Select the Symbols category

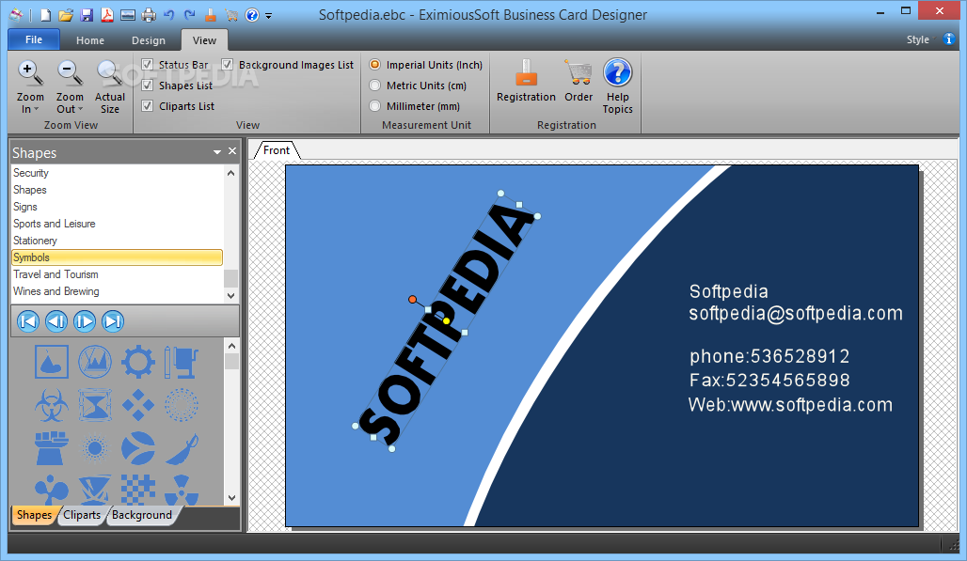pos(118,257)
